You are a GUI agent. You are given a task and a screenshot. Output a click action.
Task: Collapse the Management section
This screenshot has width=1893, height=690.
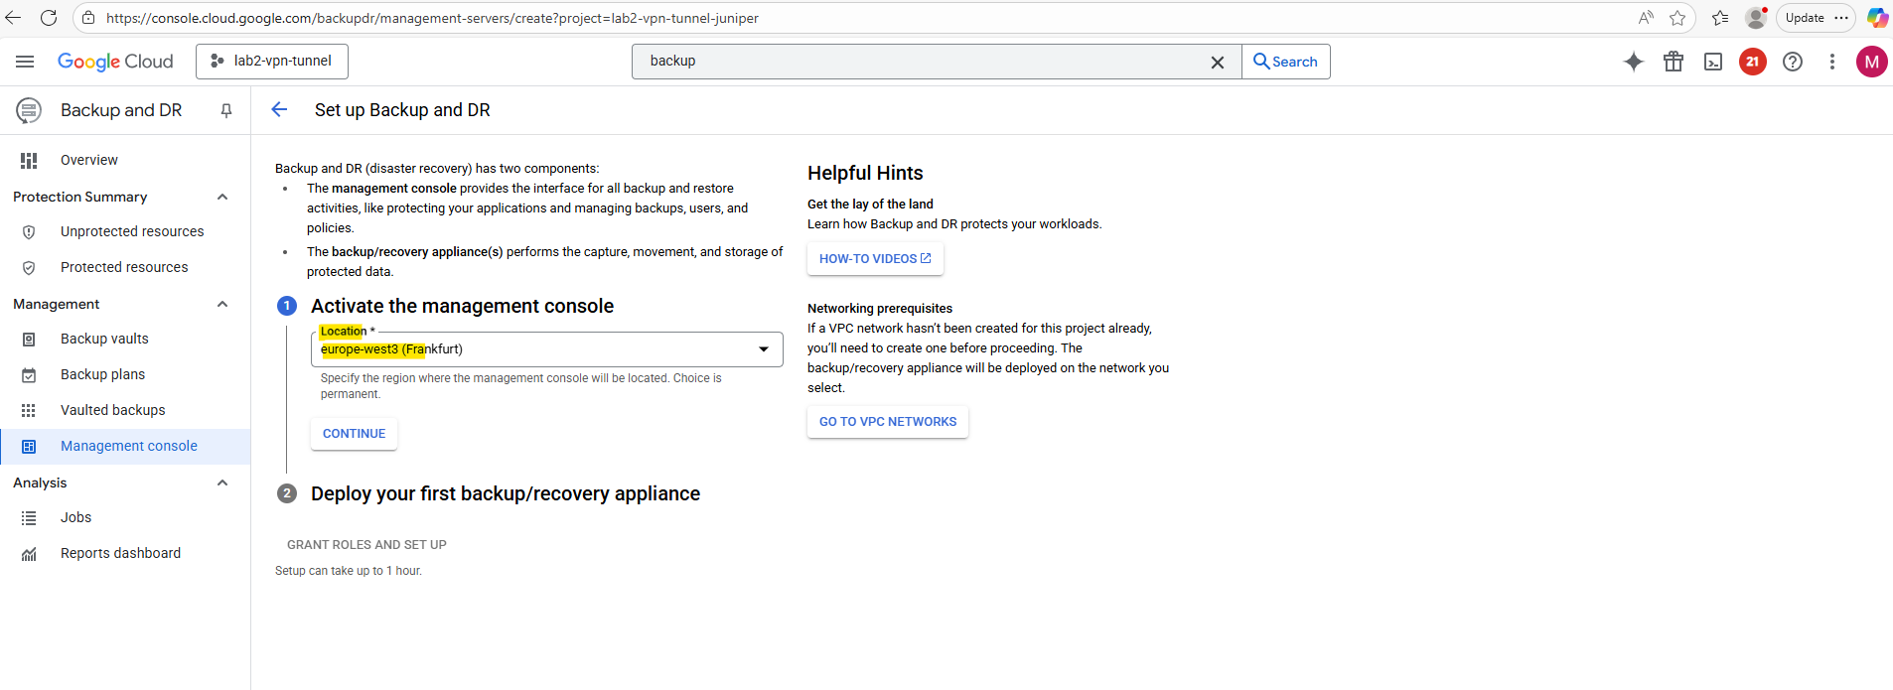(x=222, y=304)
